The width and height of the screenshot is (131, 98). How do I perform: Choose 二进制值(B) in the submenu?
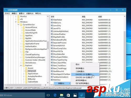pyautogui.click(x=85, y=71)
